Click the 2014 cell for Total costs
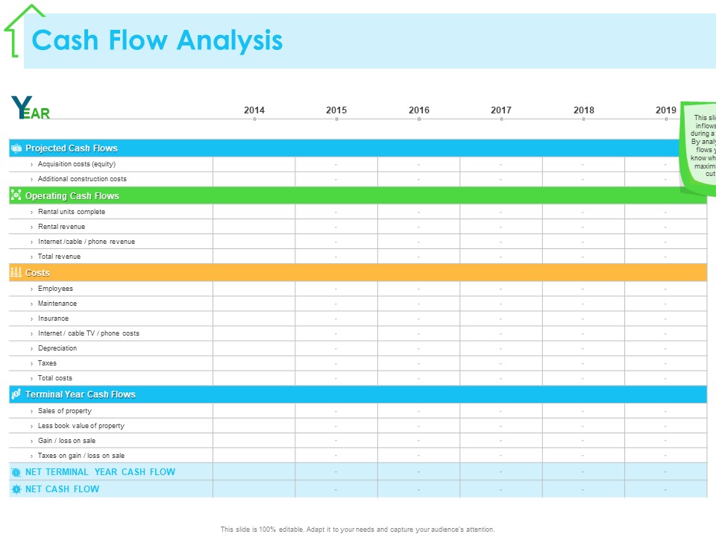 click(254, 379)
